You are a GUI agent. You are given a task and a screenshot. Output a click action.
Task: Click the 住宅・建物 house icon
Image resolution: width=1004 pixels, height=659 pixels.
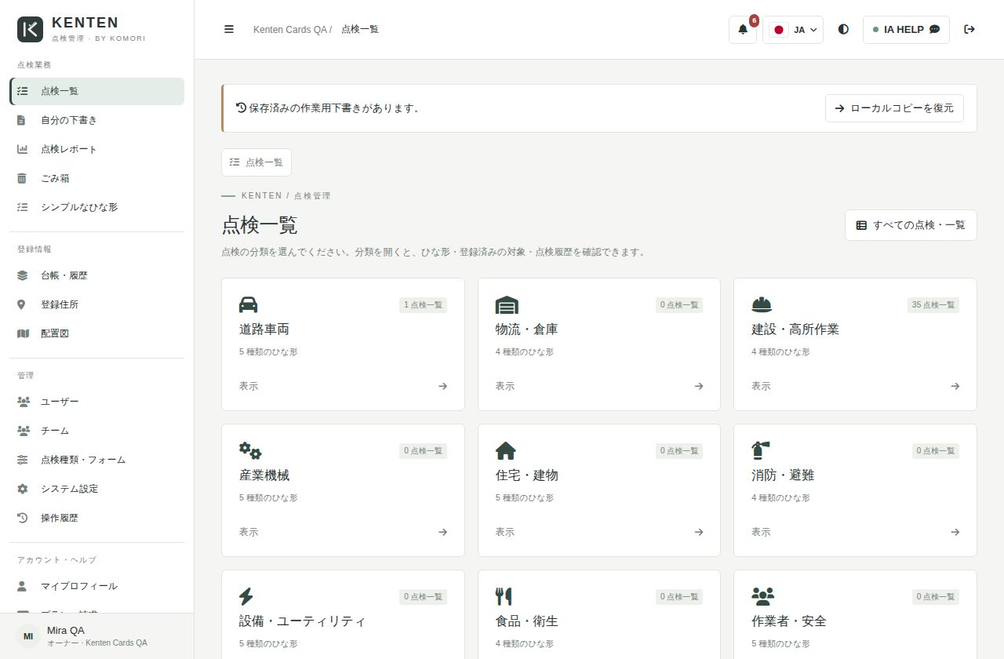[x=505, y=451]
